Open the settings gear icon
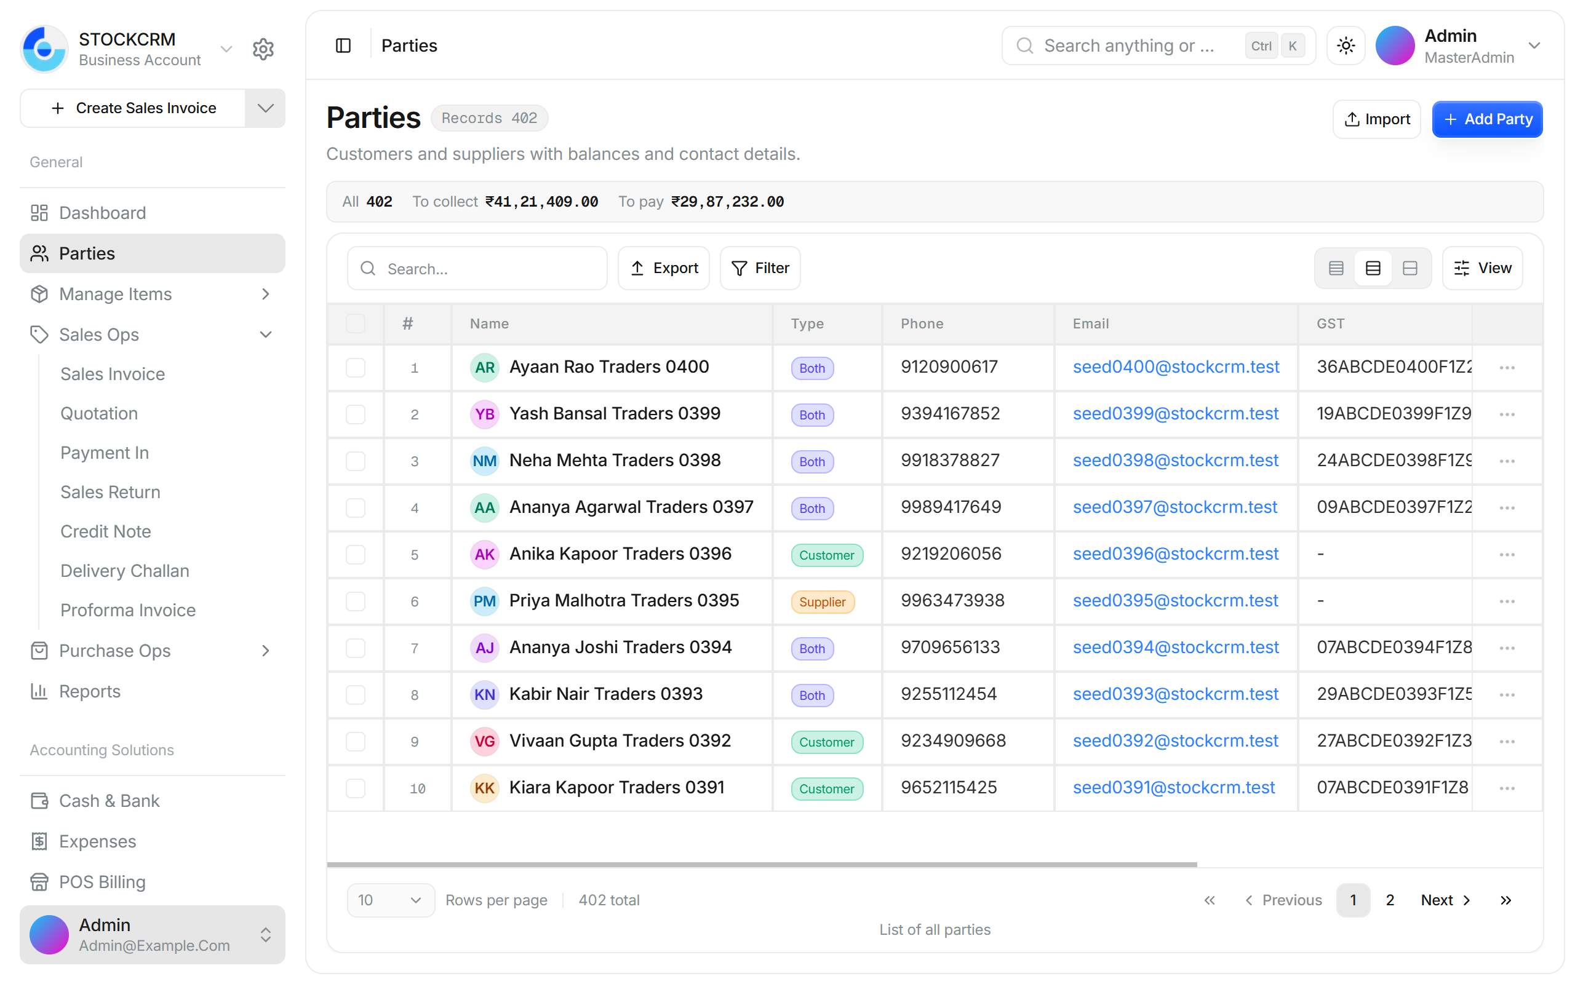This screenshot has width=1575, height=984. 263,49
